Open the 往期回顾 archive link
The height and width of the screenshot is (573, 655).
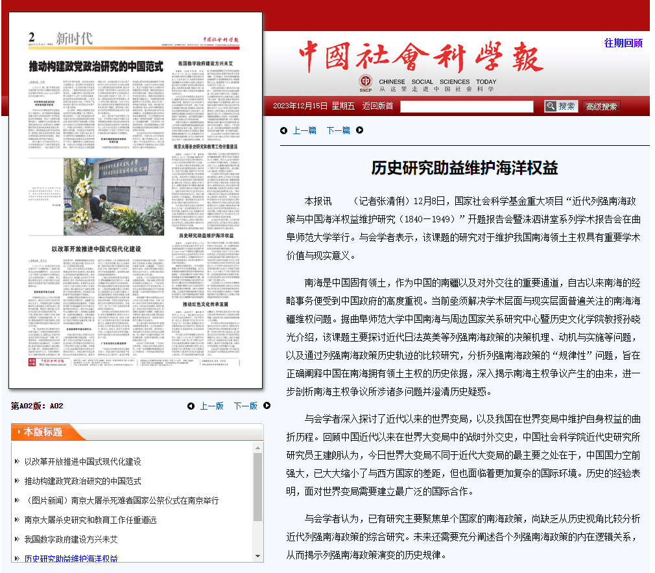tap(623, 43)
